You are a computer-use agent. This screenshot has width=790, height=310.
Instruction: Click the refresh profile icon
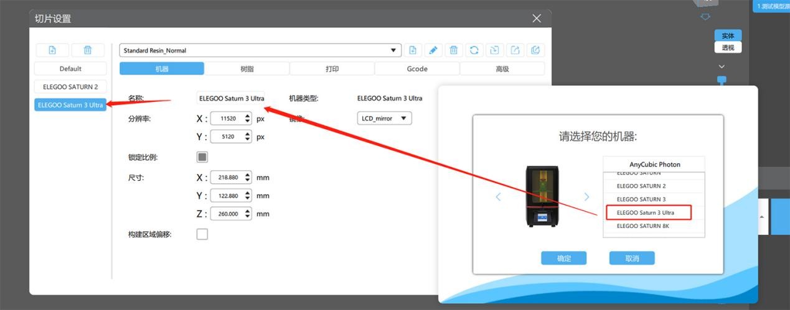(x=474, y=50)
